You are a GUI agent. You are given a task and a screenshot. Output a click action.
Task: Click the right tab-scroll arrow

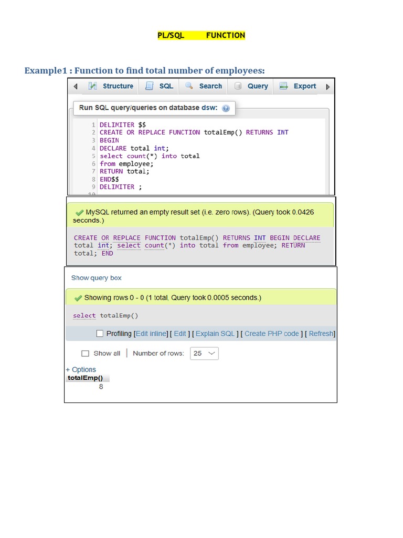tap(327, 87)
